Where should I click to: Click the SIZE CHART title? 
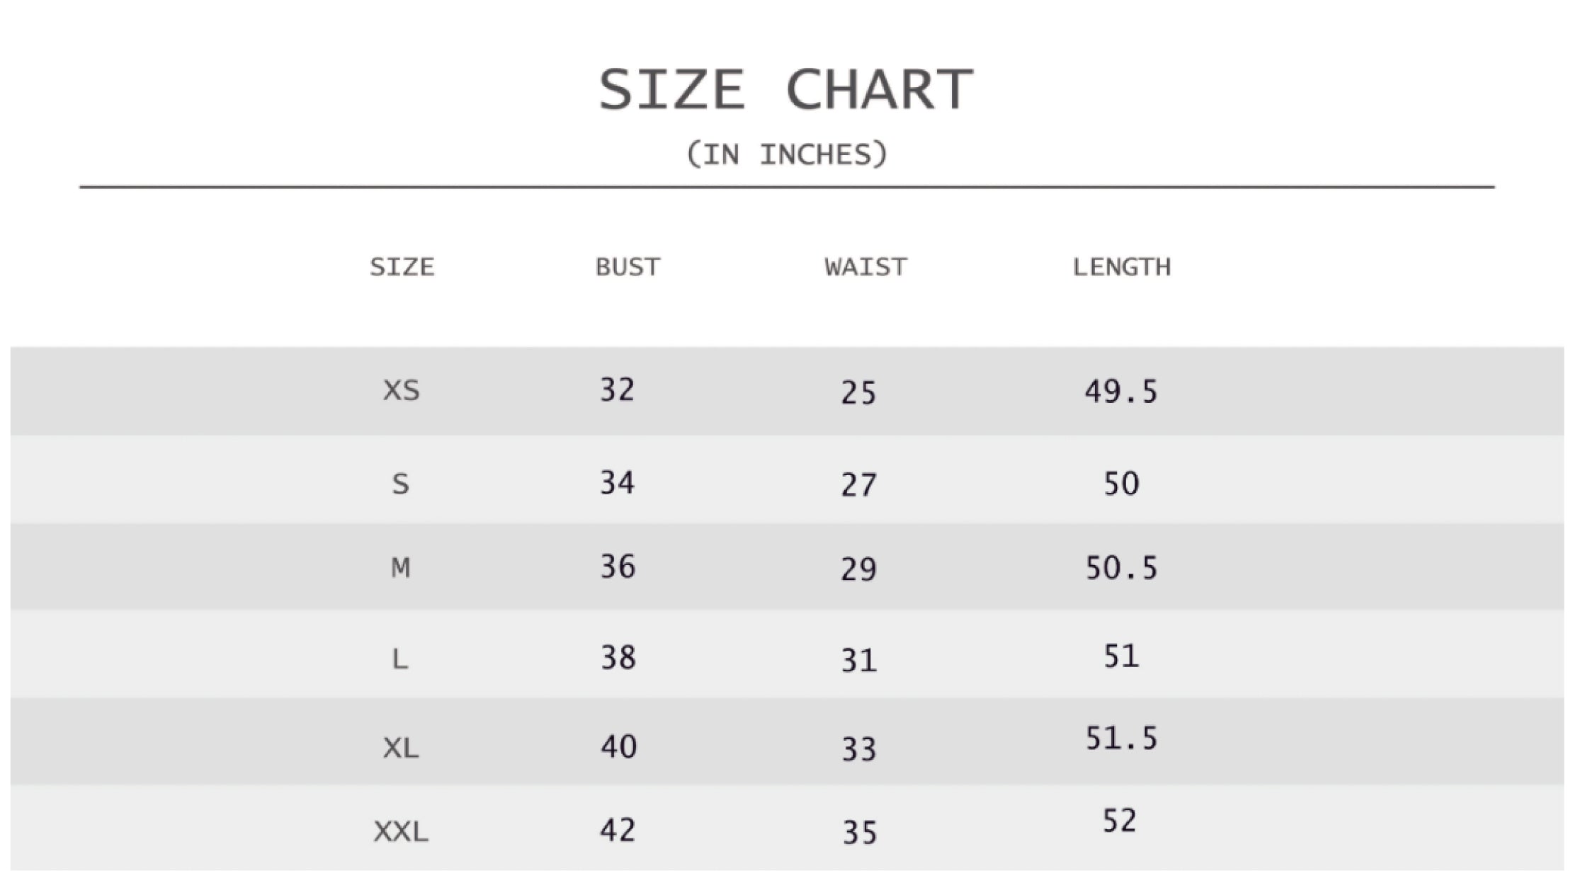click(x=786, y=90)
